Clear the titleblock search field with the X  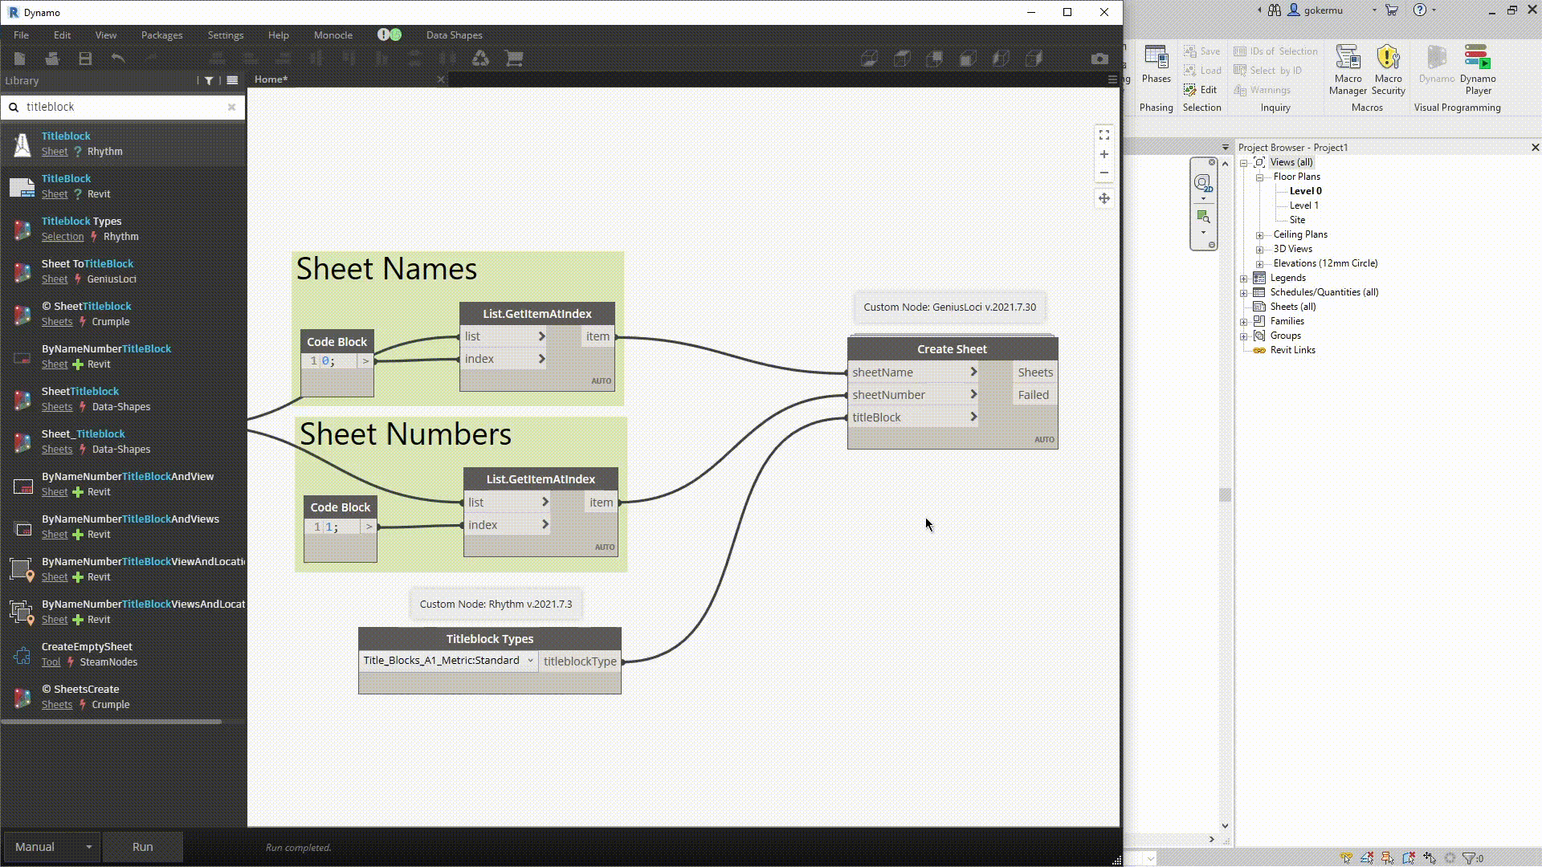point(231,107)
